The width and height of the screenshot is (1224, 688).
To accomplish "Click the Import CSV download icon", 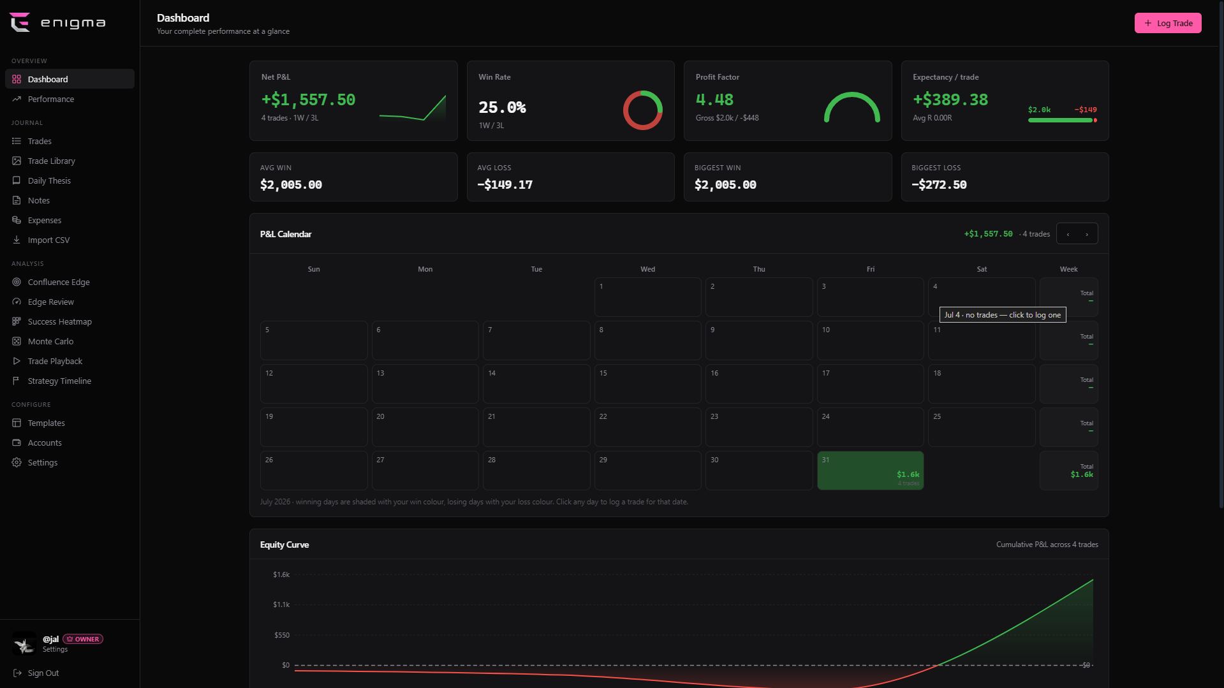I will pos(17,240).
